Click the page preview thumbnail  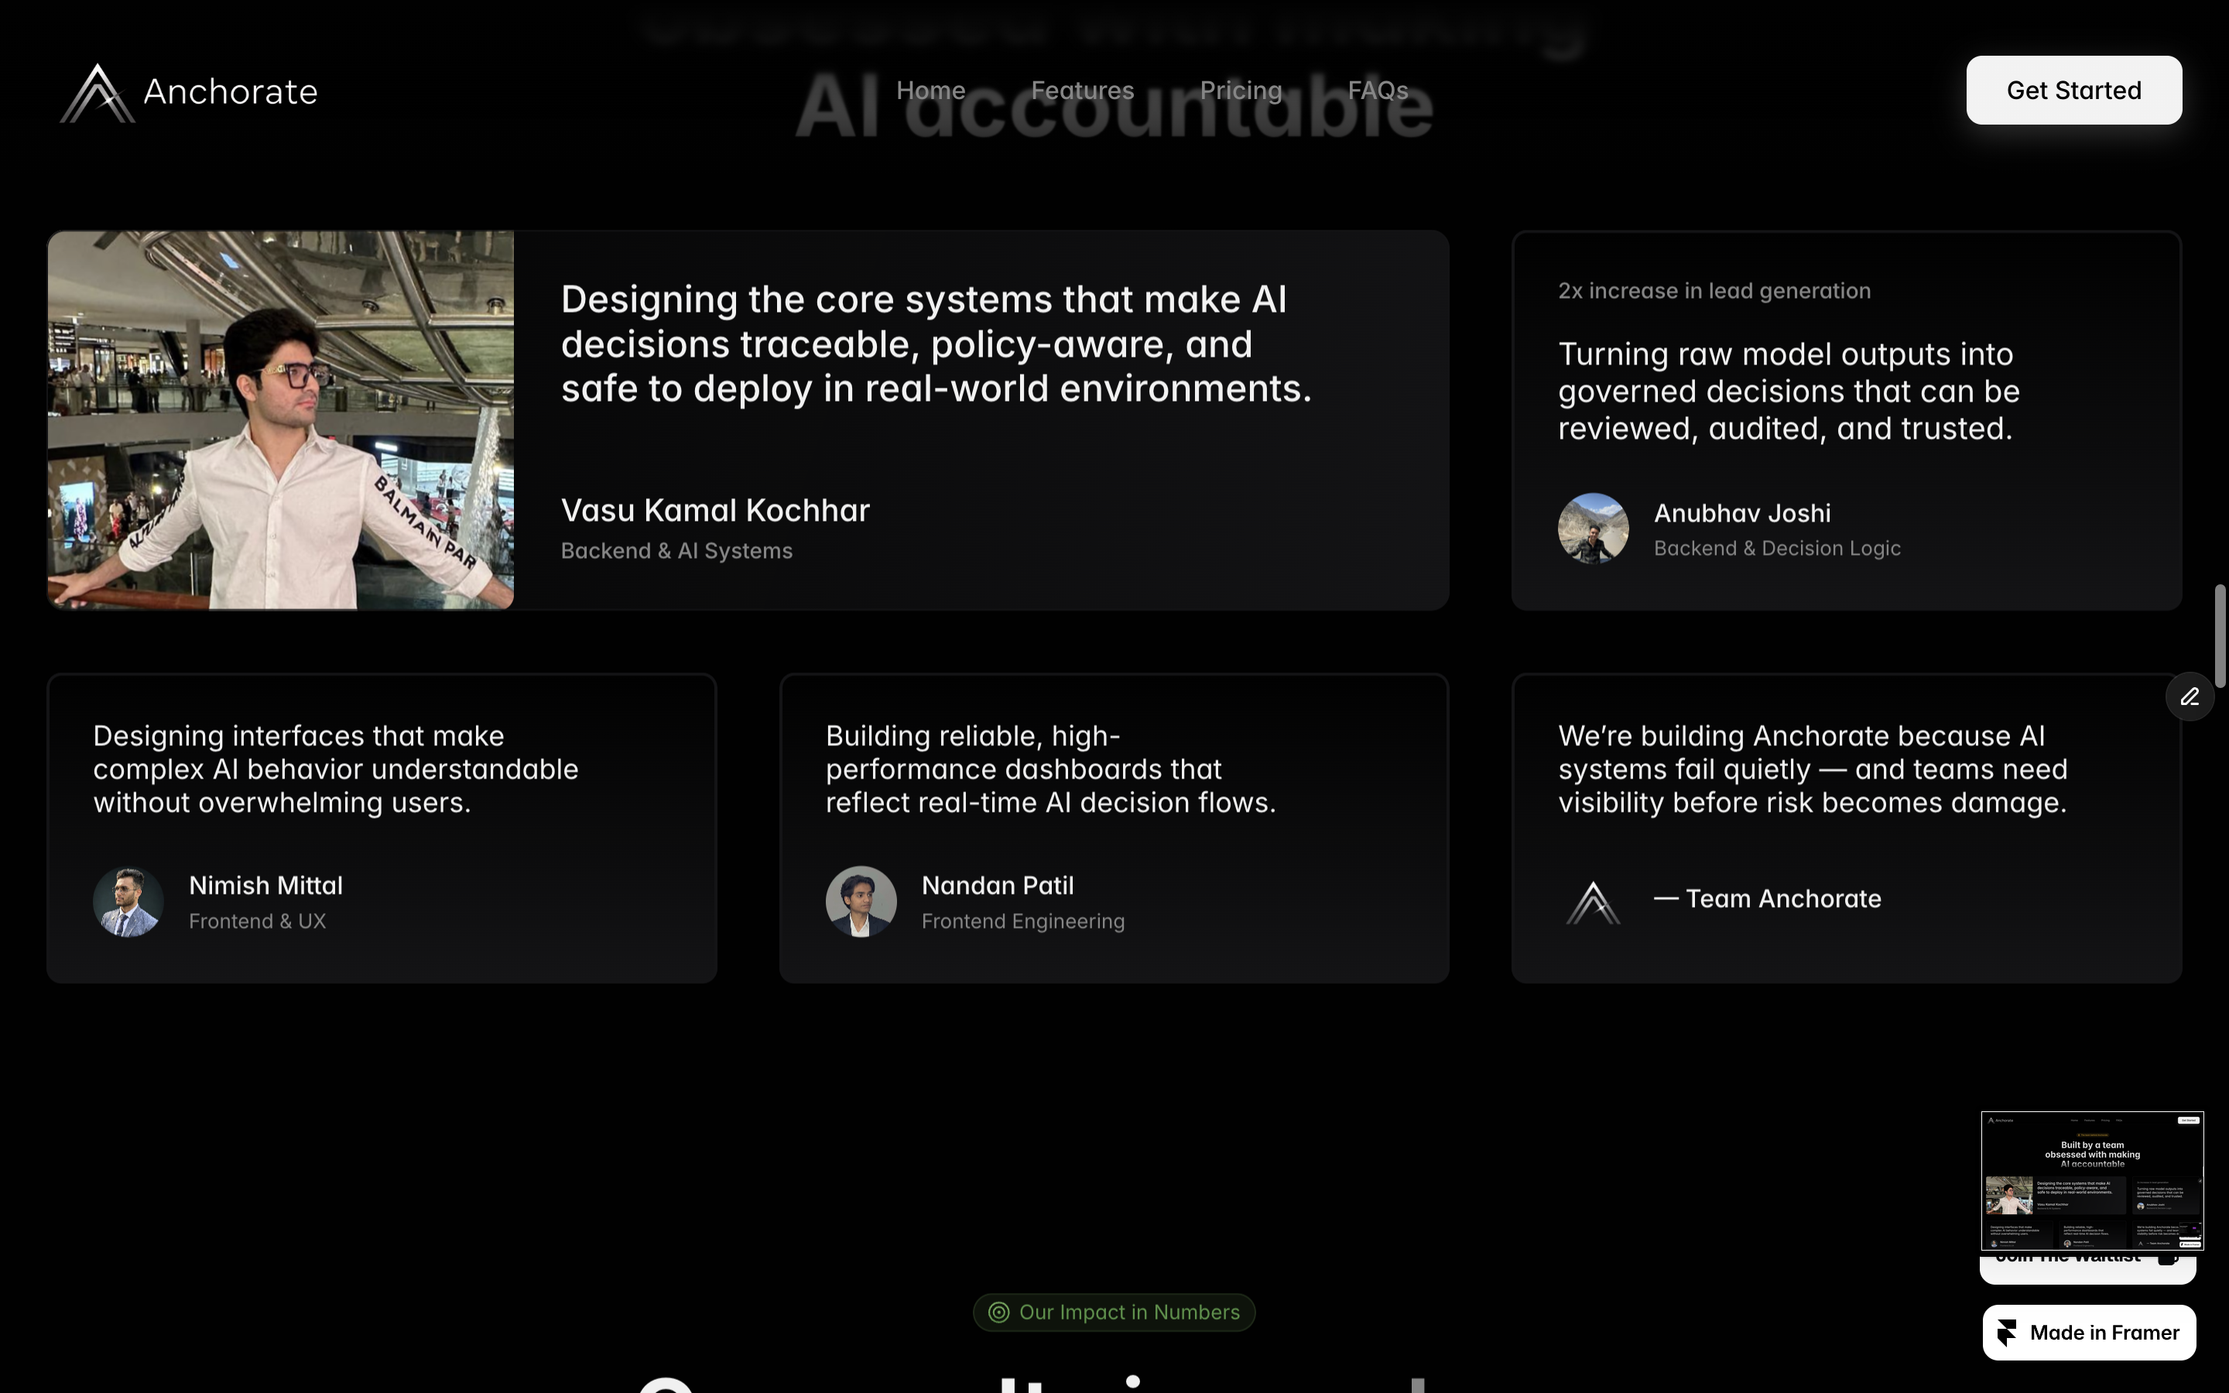click(2092, 1180)
